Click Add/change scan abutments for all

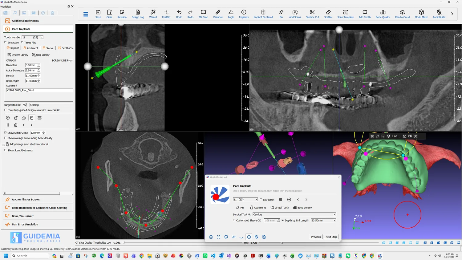(27, 144)
